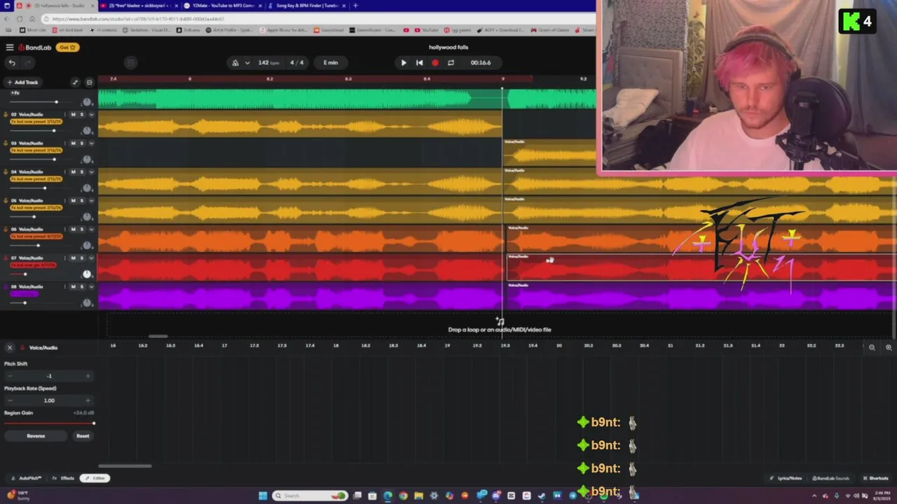This screenshot has width=897, height=504.
Task: Switch to the Effects tab
Action: tap(64, 478)
